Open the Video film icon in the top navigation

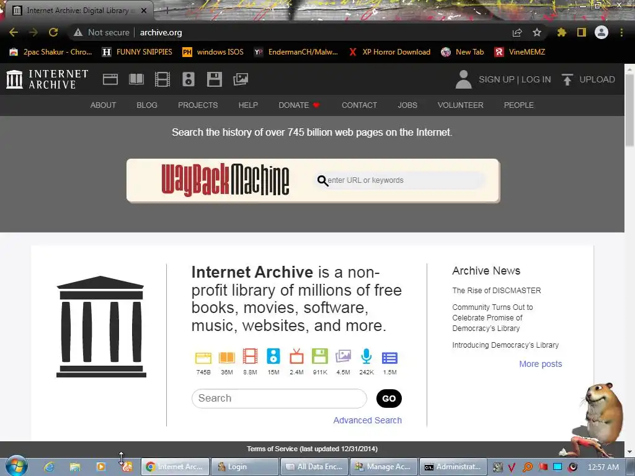162,79
